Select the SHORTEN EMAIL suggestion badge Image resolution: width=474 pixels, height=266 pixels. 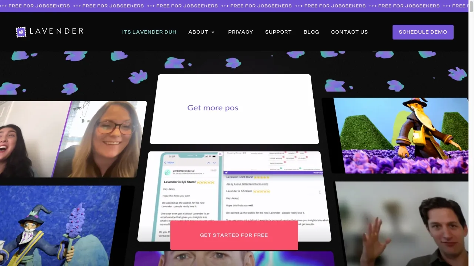click(x=277, y=163)
